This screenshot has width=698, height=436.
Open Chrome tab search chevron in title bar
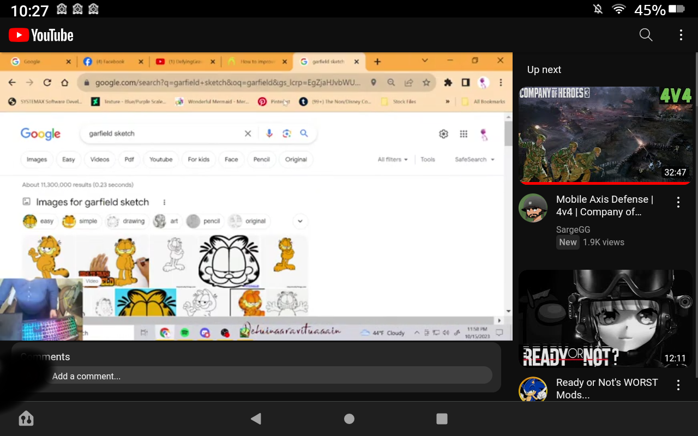tap(425, 60)
